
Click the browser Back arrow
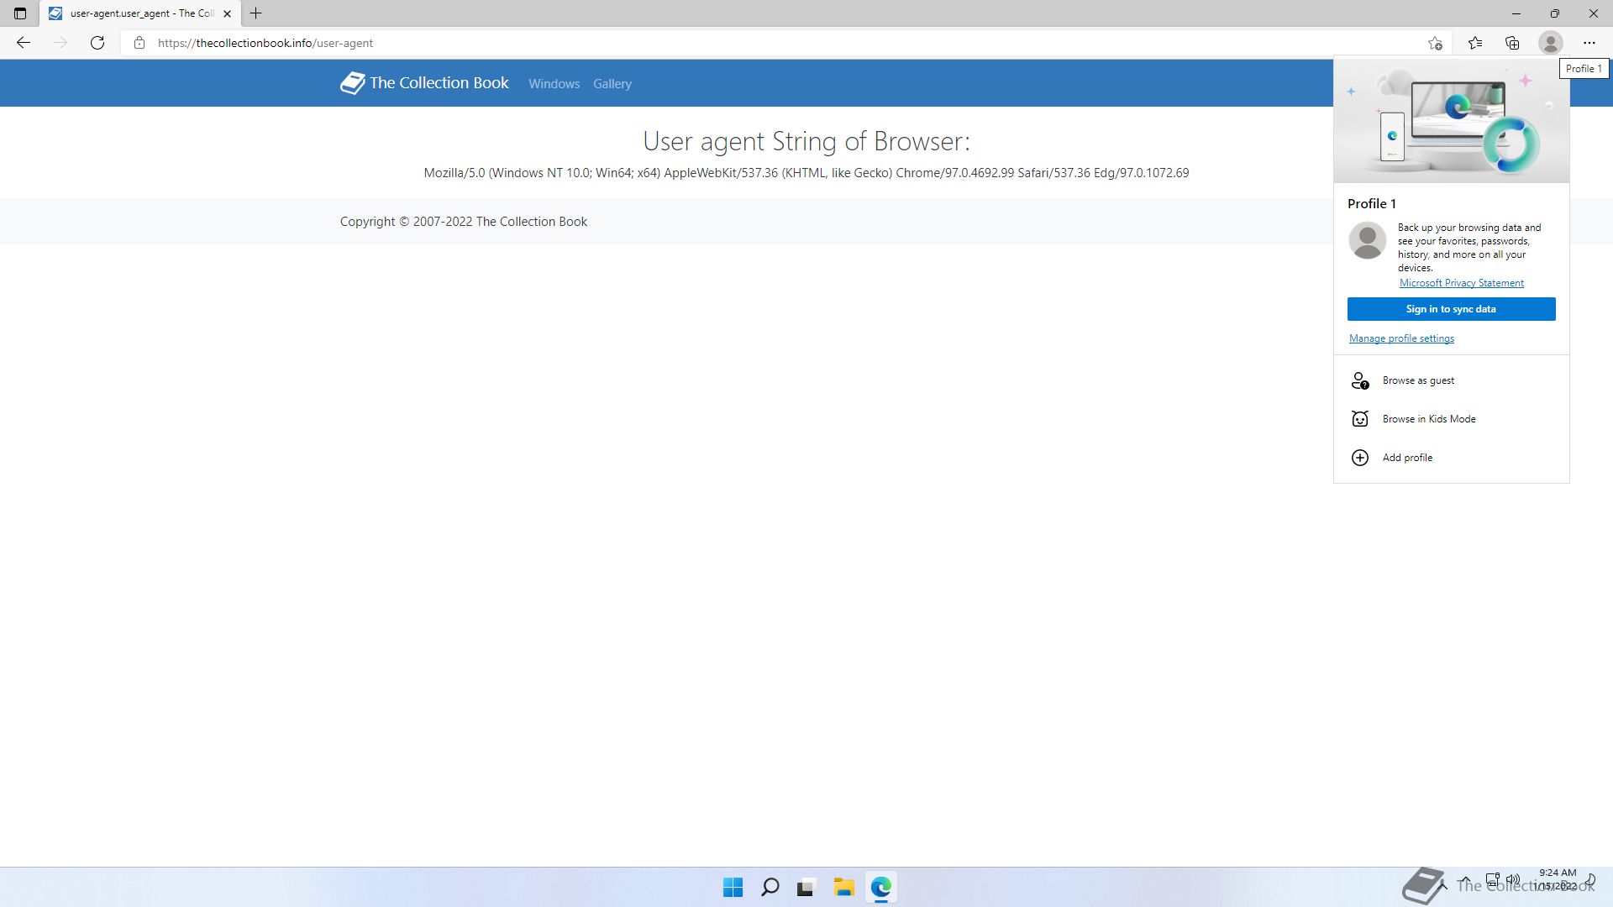coord(23,43)
